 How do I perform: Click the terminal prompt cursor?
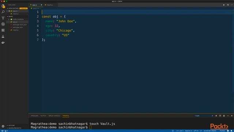[90, 127]
